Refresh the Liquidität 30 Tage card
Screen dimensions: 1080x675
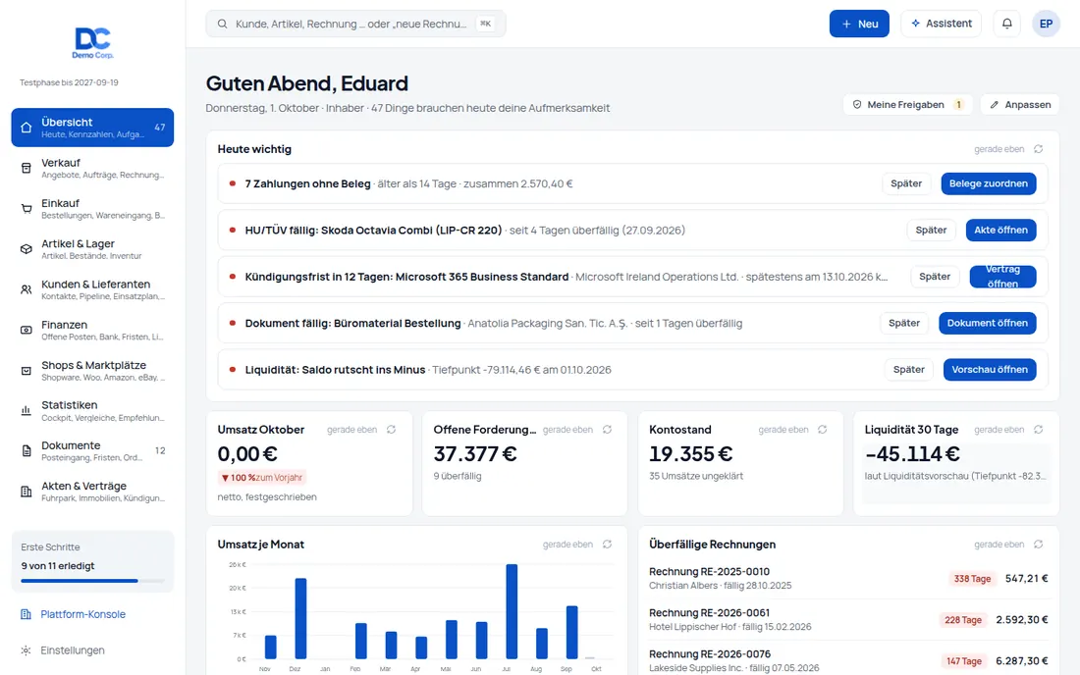tap(1038, 430)
